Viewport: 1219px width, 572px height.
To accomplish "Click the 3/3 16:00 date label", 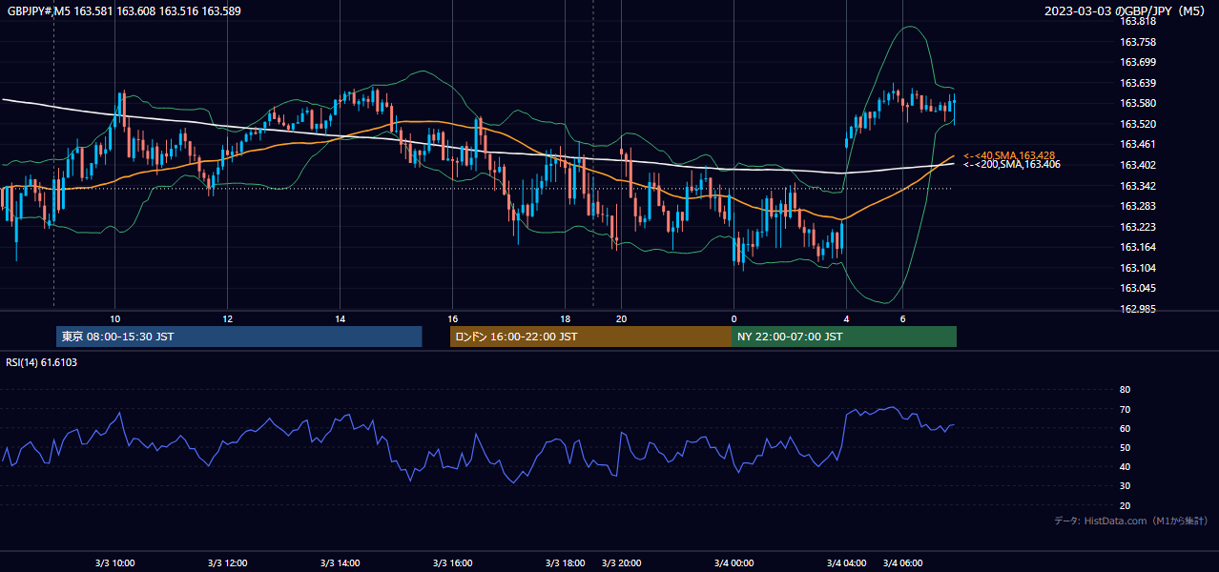I will (x=453, y=563).
